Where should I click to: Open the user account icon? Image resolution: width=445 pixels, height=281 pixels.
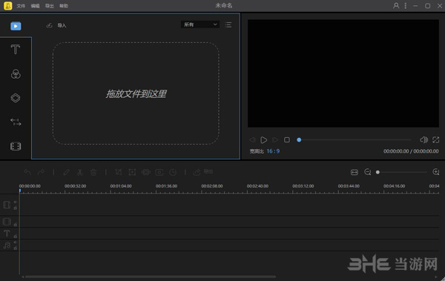[396, 6]
